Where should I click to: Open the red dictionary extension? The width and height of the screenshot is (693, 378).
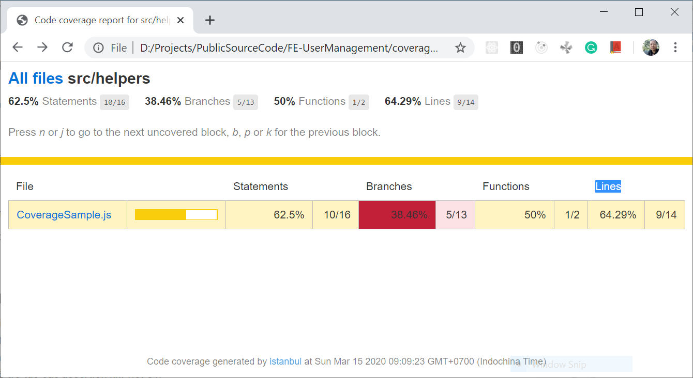(x=615, y=47)
